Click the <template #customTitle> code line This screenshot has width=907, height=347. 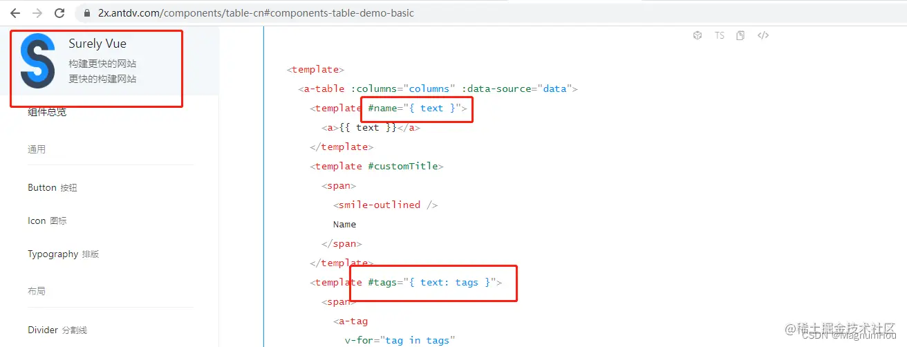pos(377,167)
